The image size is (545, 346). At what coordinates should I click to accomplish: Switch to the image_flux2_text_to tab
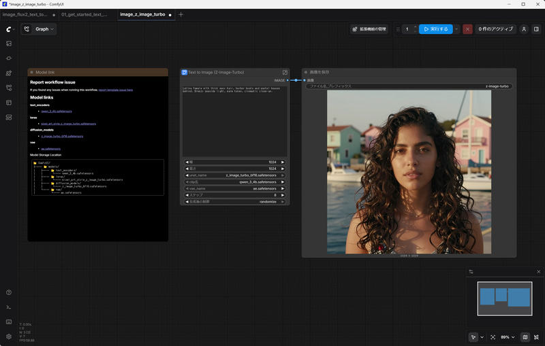click(x=26, y=14)
